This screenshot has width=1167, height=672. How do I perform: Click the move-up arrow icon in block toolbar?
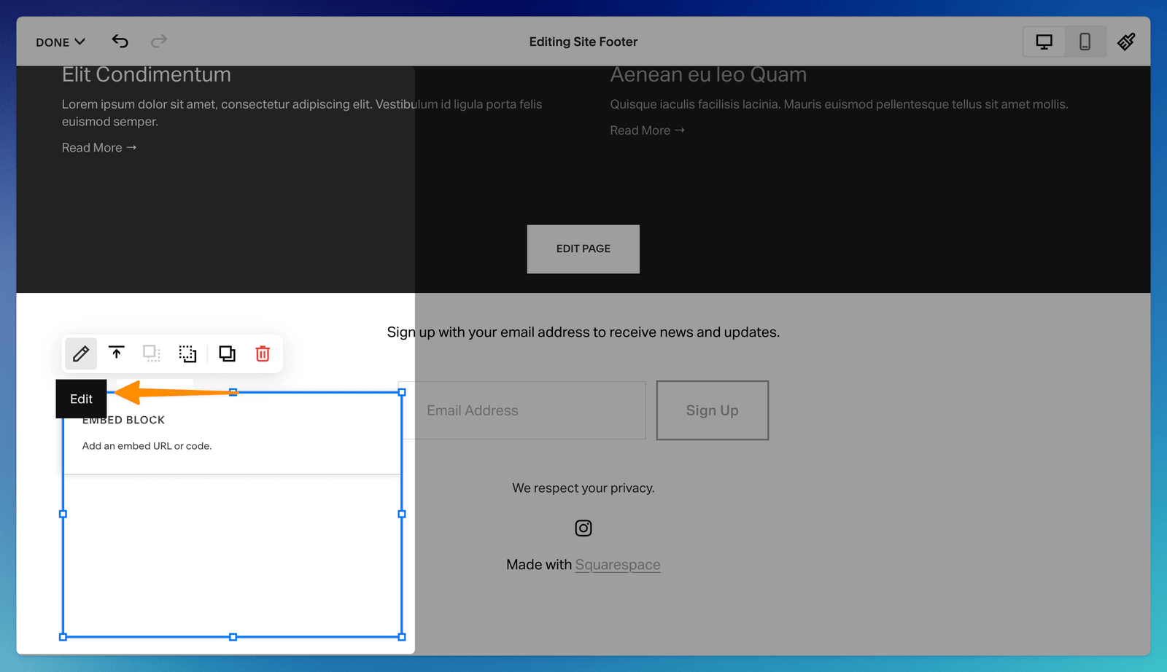117,353
